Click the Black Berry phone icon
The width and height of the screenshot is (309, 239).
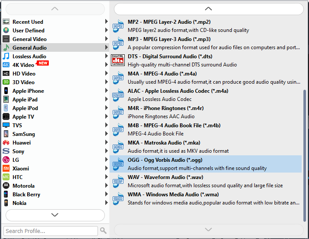pyautogui.click(x=6, y=194)
